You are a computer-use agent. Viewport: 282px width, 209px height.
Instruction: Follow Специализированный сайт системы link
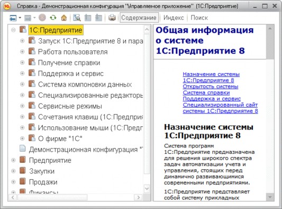click(x=220, y=108)
